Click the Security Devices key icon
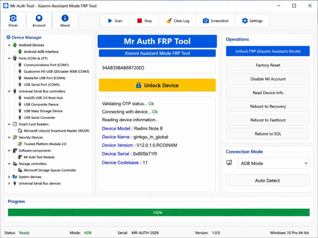318x238 pixels. coord(15,137)
